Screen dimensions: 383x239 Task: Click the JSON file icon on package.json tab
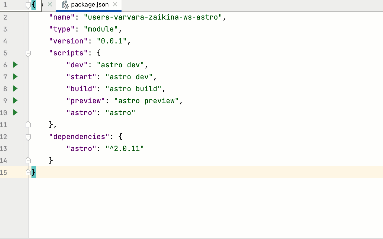65,5
